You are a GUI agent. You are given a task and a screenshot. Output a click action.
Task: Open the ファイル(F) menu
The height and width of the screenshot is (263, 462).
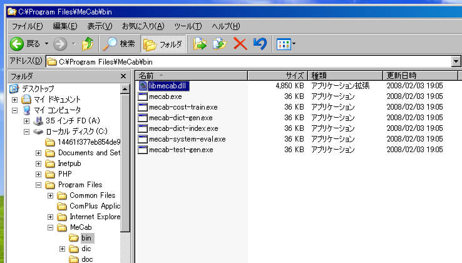(27, 26)
